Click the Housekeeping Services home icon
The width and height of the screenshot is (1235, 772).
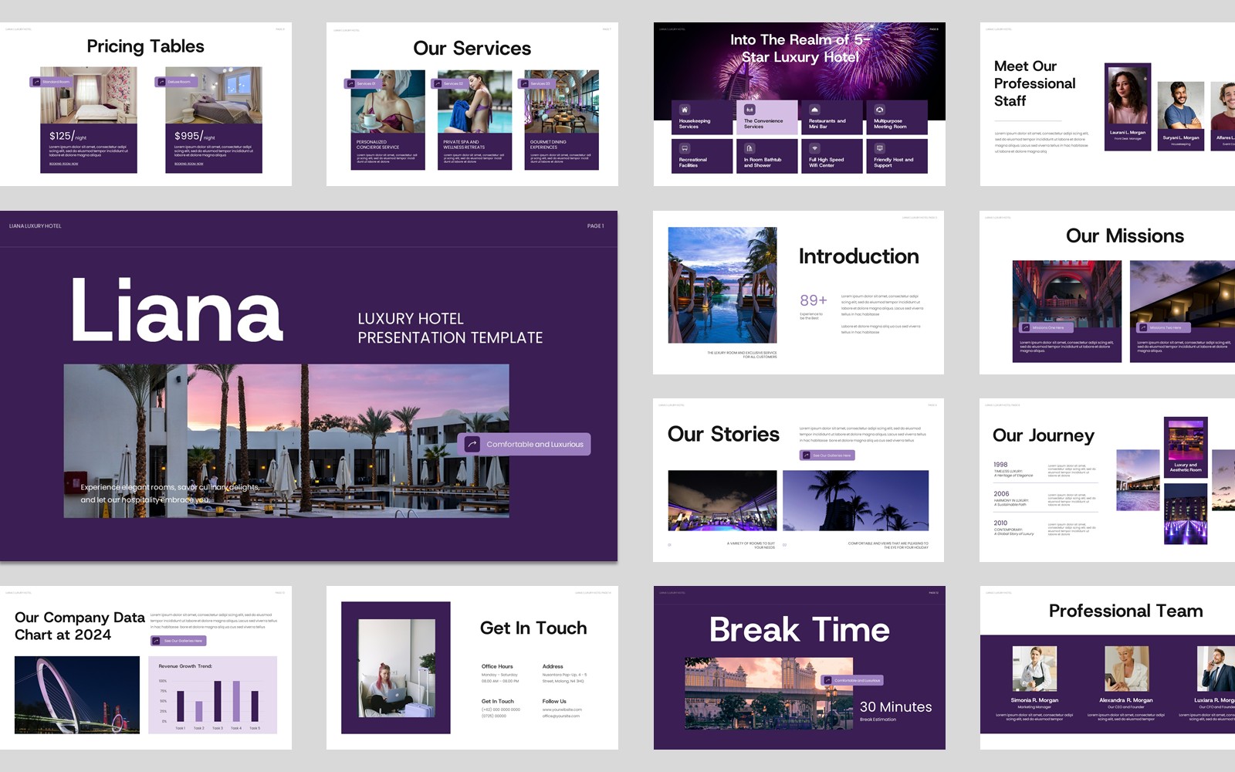pos(684,110)
